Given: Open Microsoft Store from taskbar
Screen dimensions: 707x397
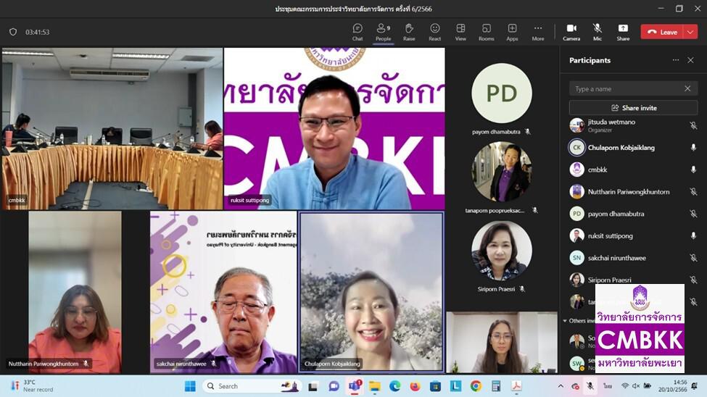Looking at the screenshot, I should [435, 386].
